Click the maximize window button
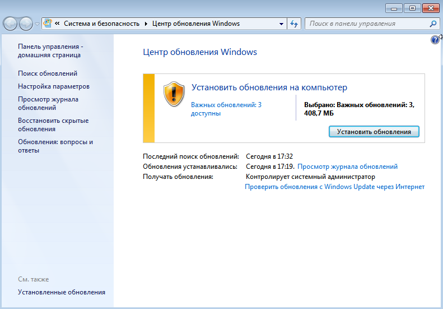 tap(412, 8)
